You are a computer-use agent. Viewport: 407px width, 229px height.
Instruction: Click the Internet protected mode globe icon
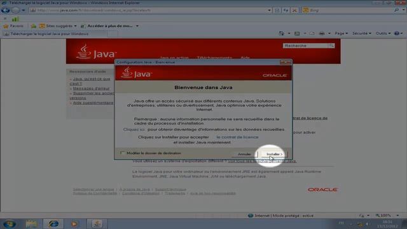tap(251, 216)
